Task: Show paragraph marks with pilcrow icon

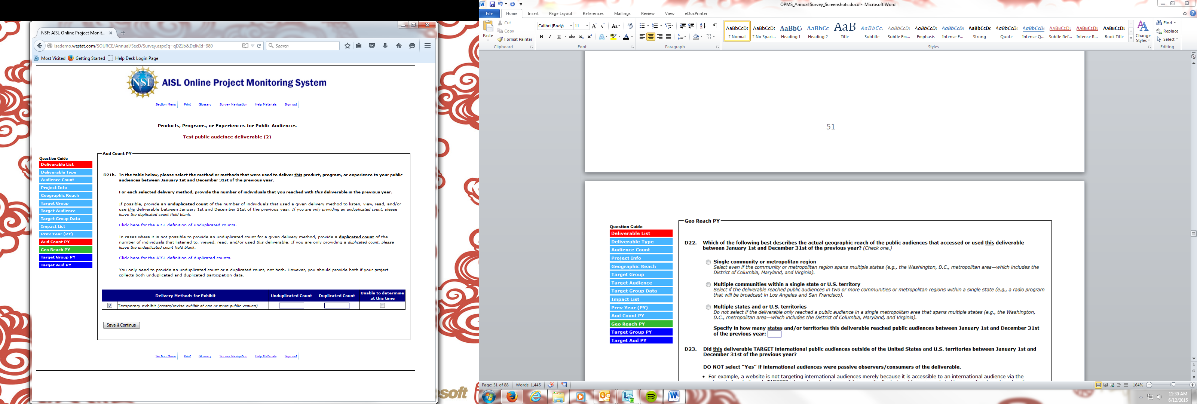Action: [715, 25]
